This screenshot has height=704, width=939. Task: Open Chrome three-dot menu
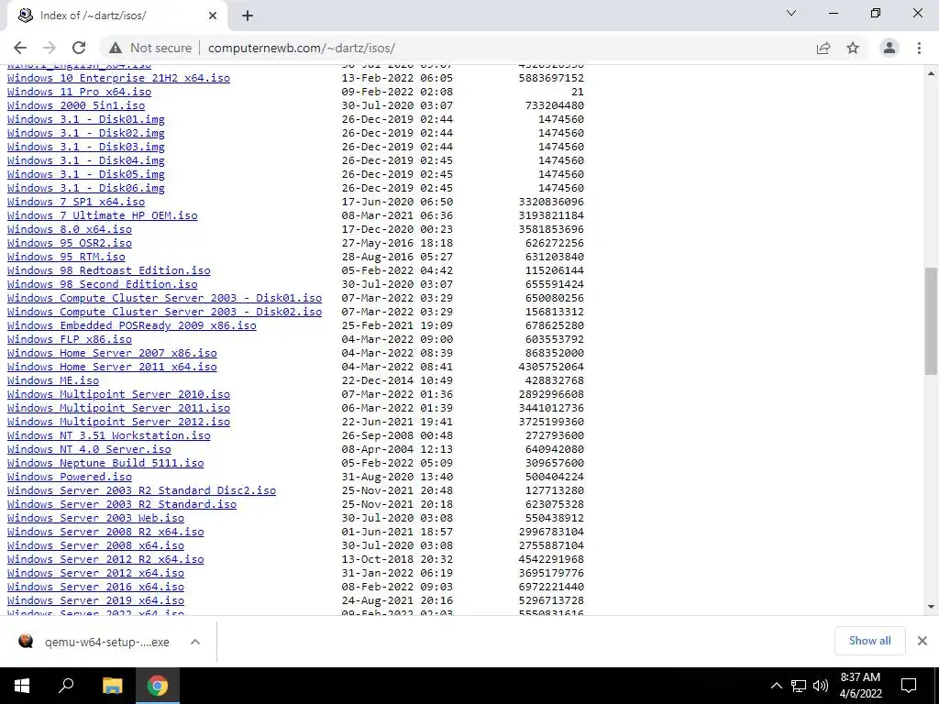point(919,48)
